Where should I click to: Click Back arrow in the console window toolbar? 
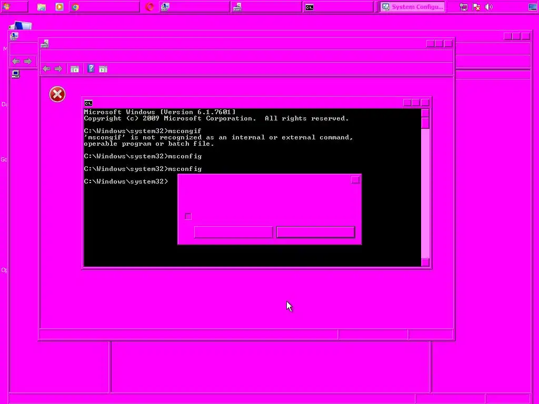coord(46,69)
